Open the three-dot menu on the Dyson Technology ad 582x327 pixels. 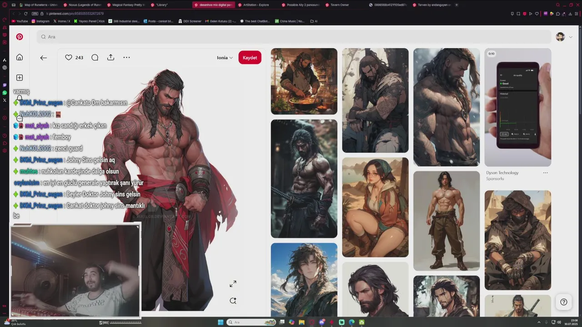[545, 173]
